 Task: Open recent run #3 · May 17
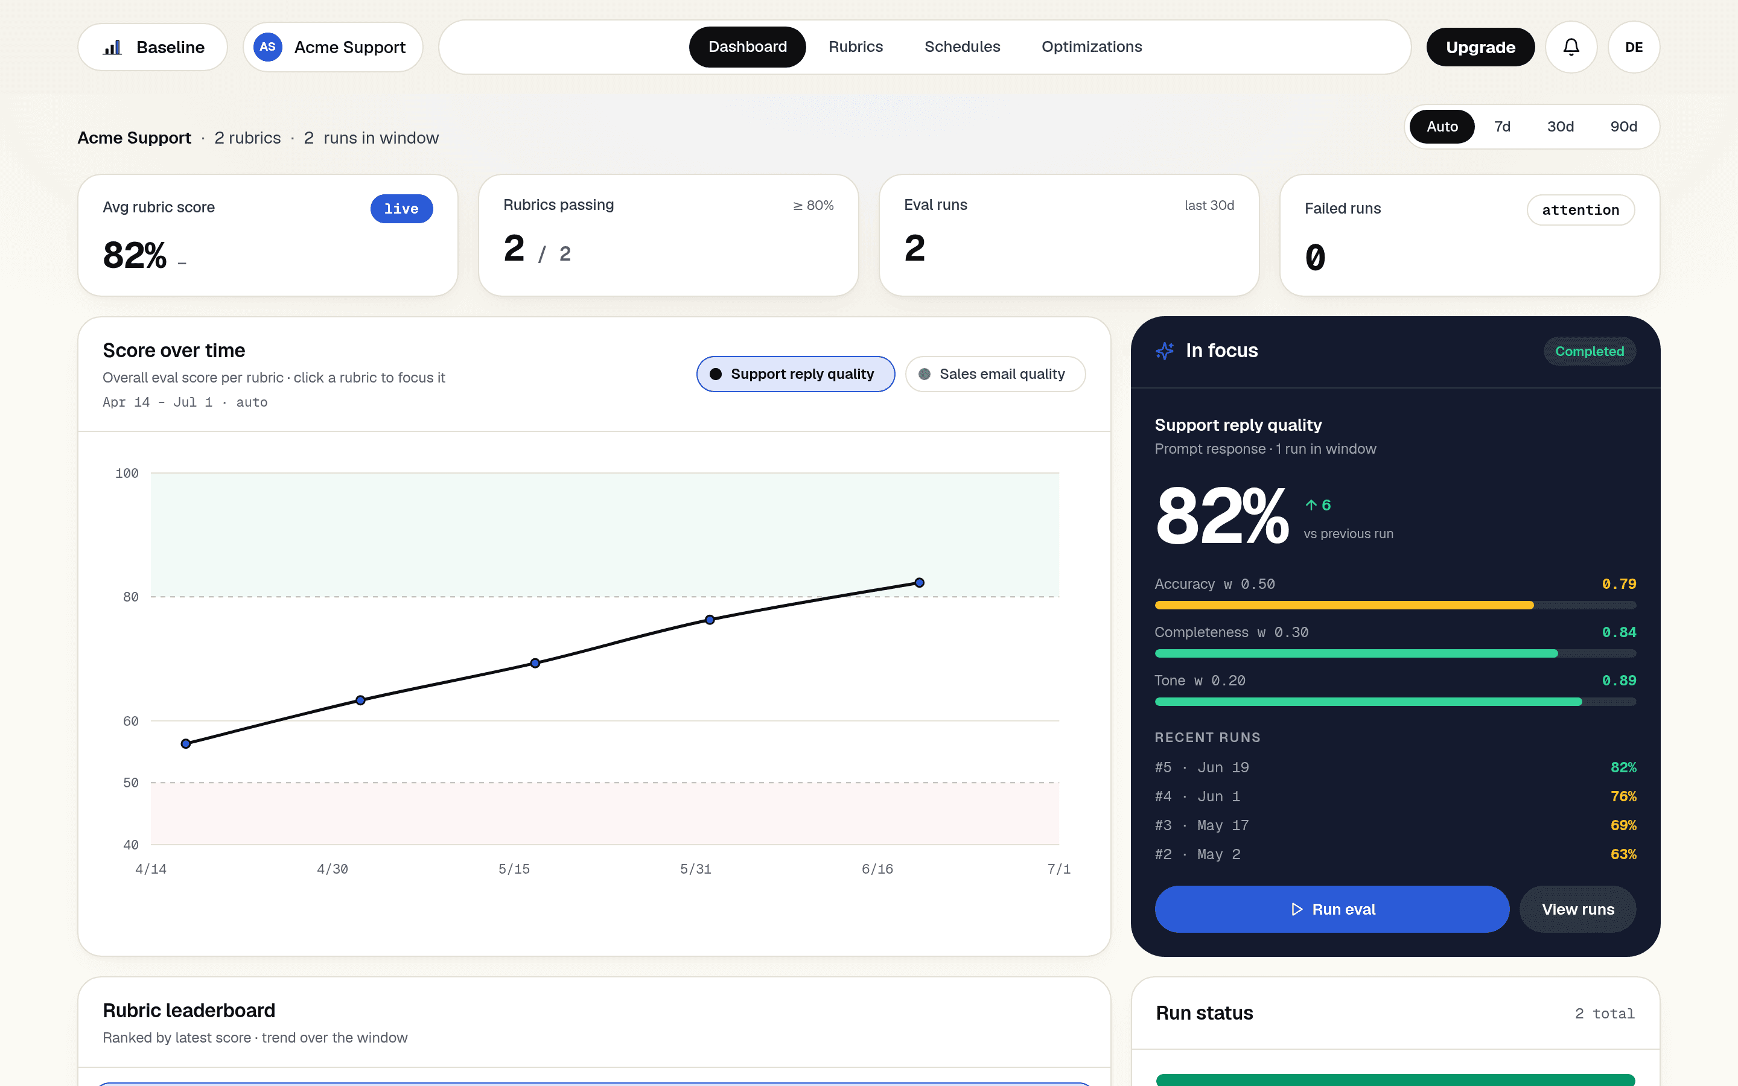coord(1395,825)
